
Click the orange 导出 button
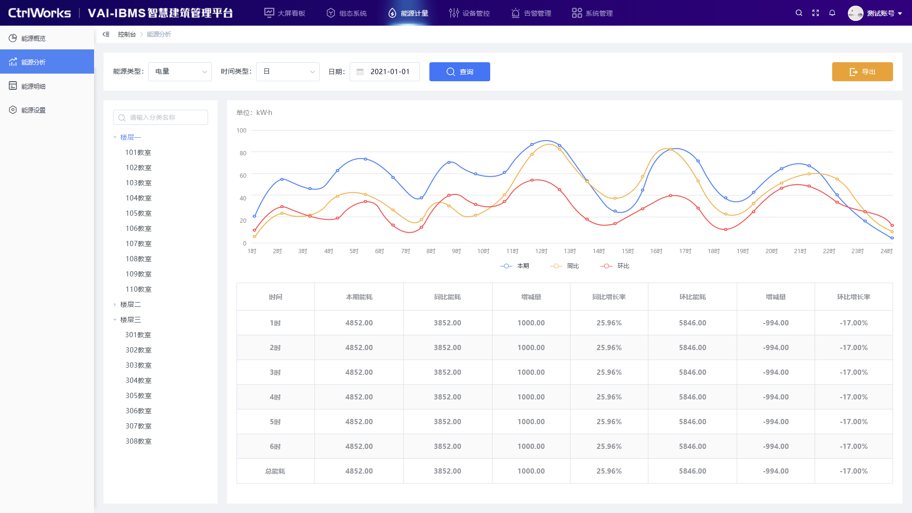pyautogui.click(x=863, y=72)
